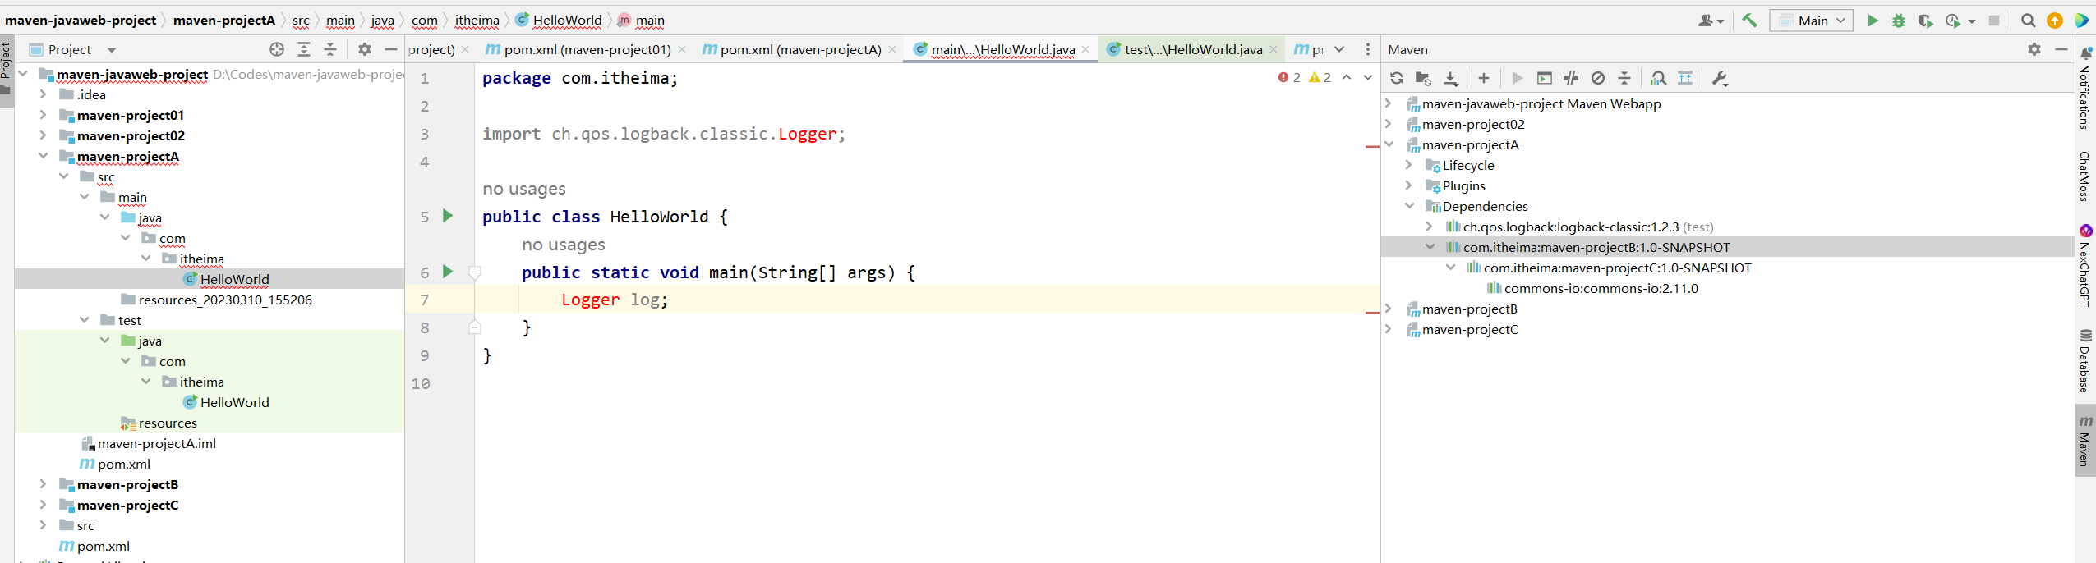Go to previous highlighted error arrow

click(1347, 77)
